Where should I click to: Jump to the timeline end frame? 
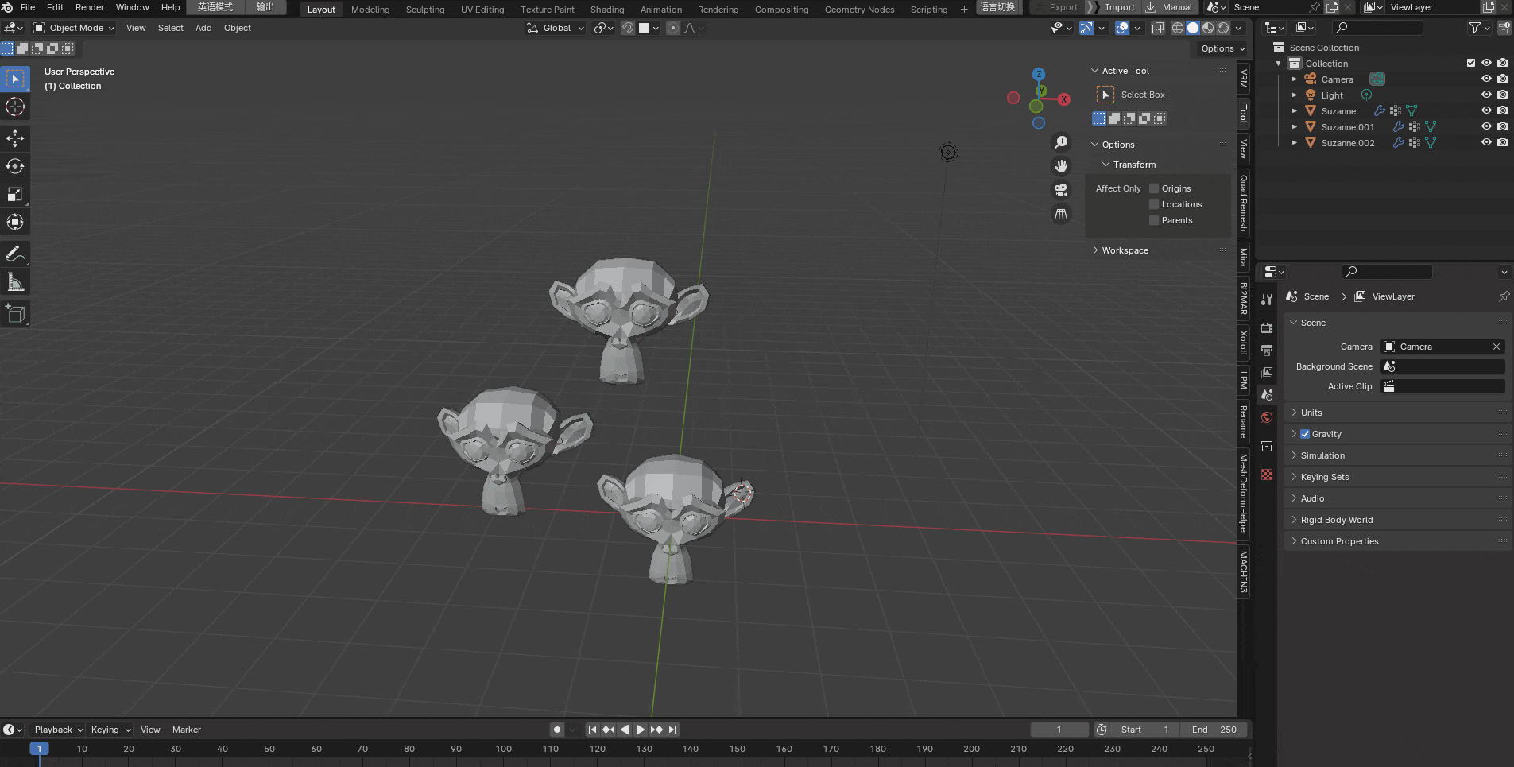point(673,730)
